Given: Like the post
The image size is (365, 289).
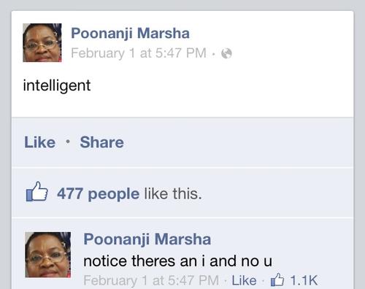Looking at the screenshot, I should [x=39, y=142].
